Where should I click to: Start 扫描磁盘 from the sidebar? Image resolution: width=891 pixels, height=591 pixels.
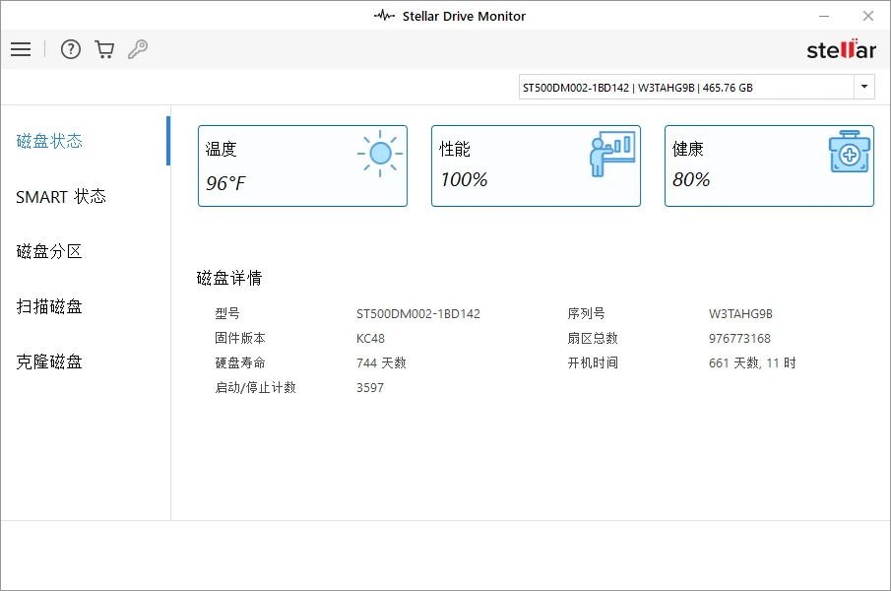49,306
